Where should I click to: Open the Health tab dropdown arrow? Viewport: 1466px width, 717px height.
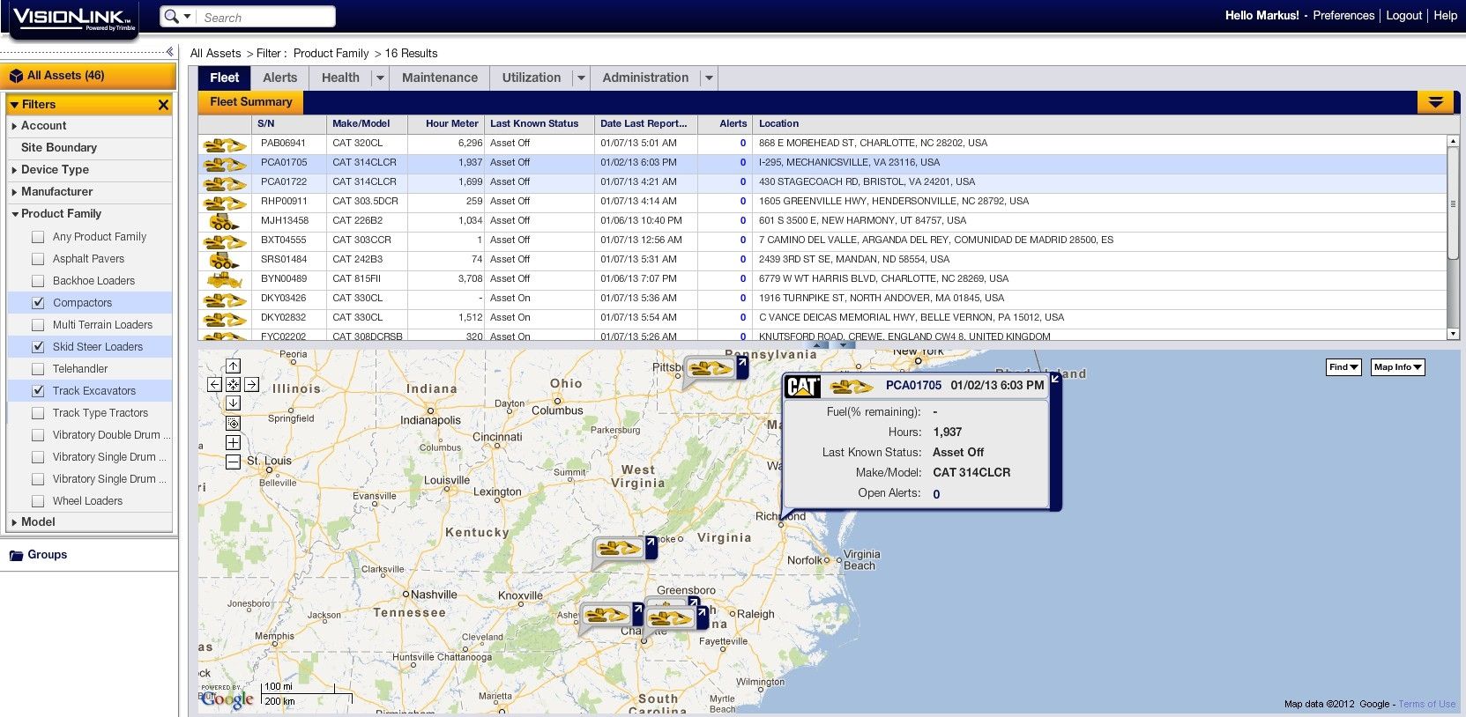pos(380,78)
